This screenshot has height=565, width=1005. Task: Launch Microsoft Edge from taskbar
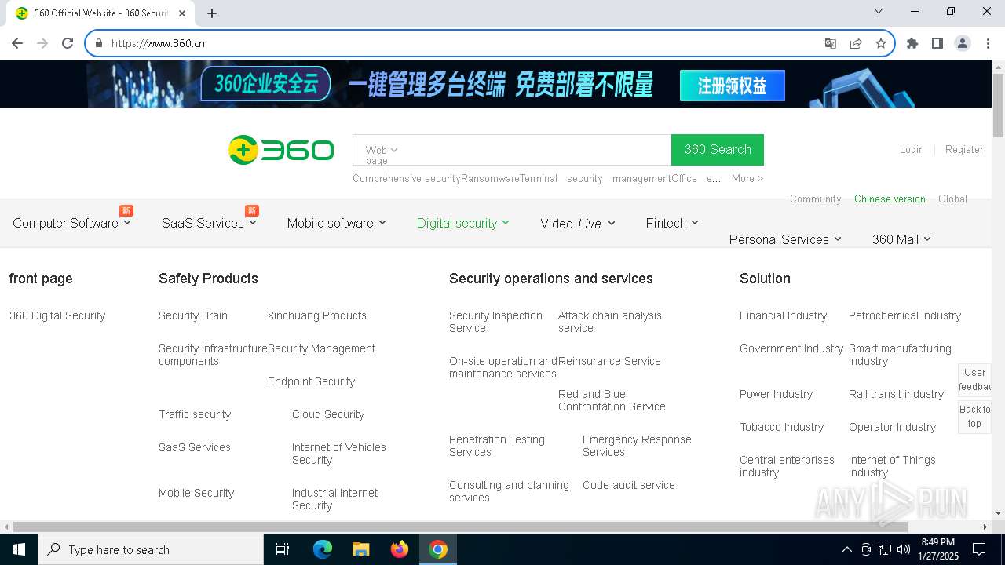point(323,549)
